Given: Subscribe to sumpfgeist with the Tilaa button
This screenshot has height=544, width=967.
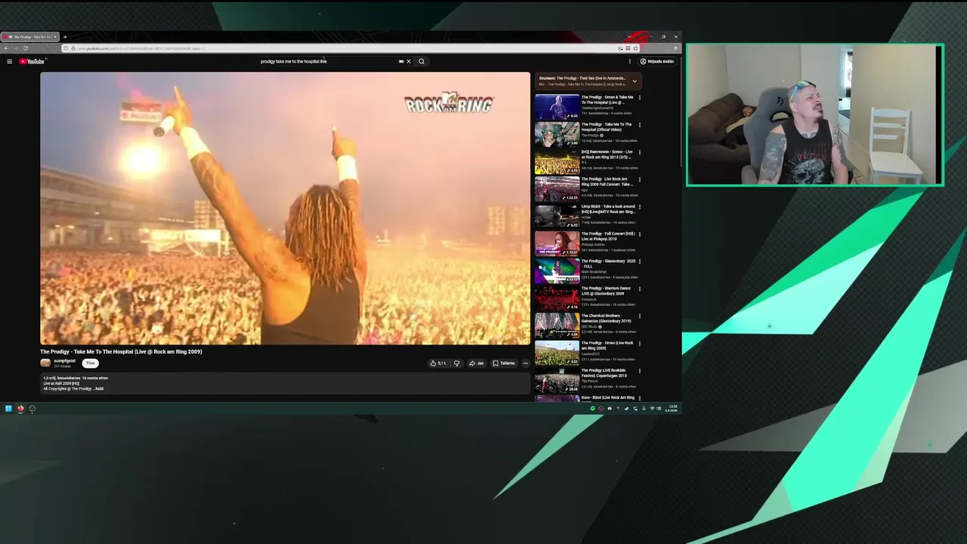Looking at the screenshot, I should (x=90, y=363).
